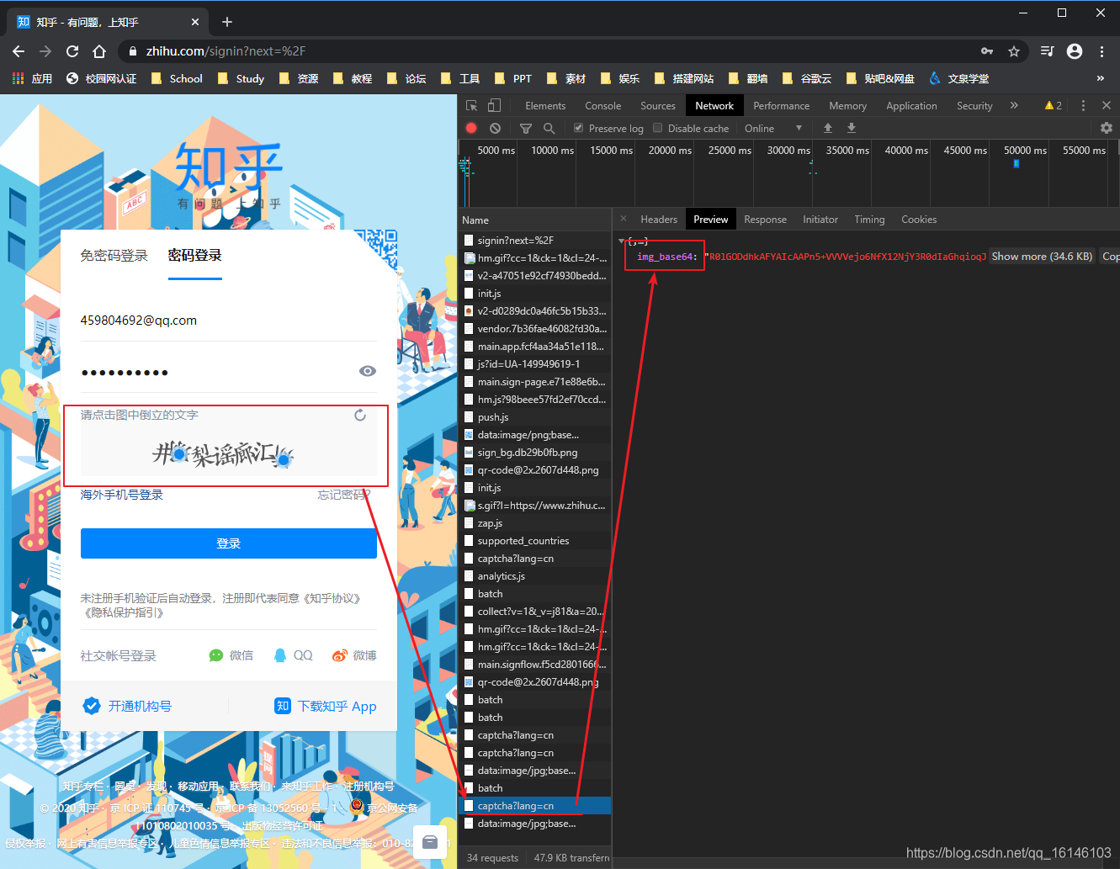Collapse the JSON preview object triangle
This screenshot has width=1120, height=869.
[621, 241]
